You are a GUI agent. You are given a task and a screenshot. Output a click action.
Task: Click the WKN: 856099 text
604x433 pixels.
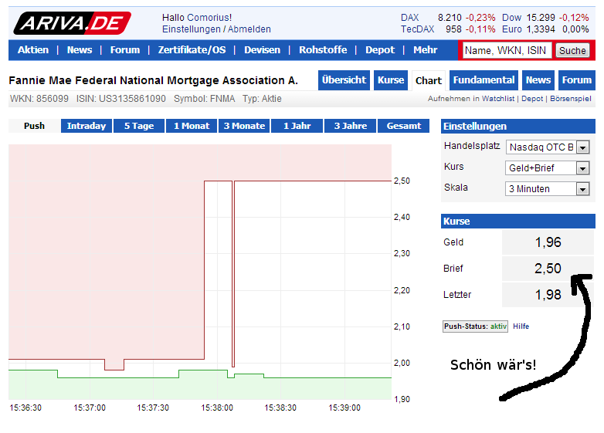coord(39,99)
